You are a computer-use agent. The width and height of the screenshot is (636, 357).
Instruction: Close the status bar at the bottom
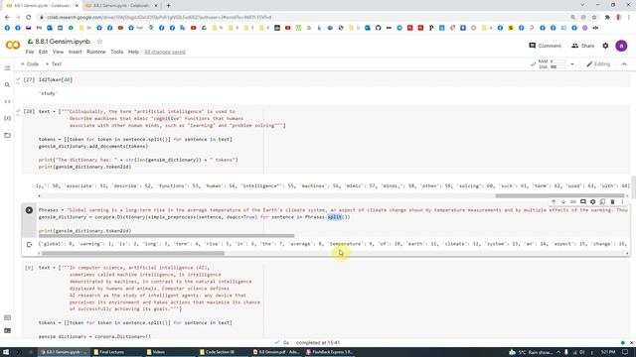631,343
